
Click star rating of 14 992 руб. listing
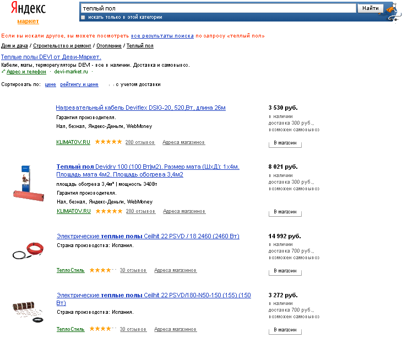tap(102, 270)
